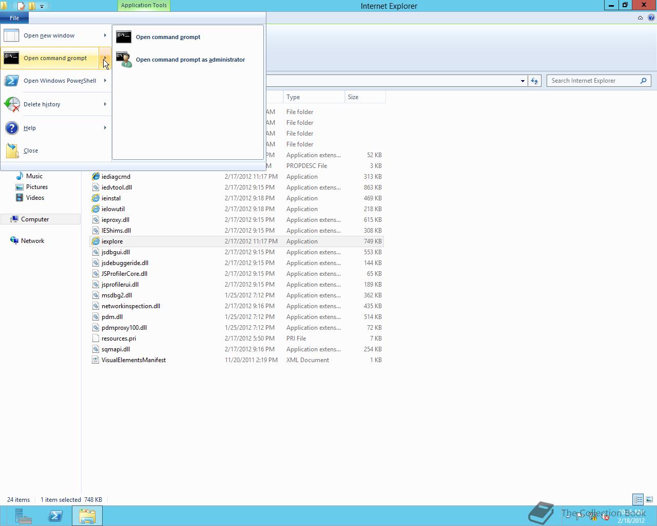Select the iediagcmd file

click(237, 177)
